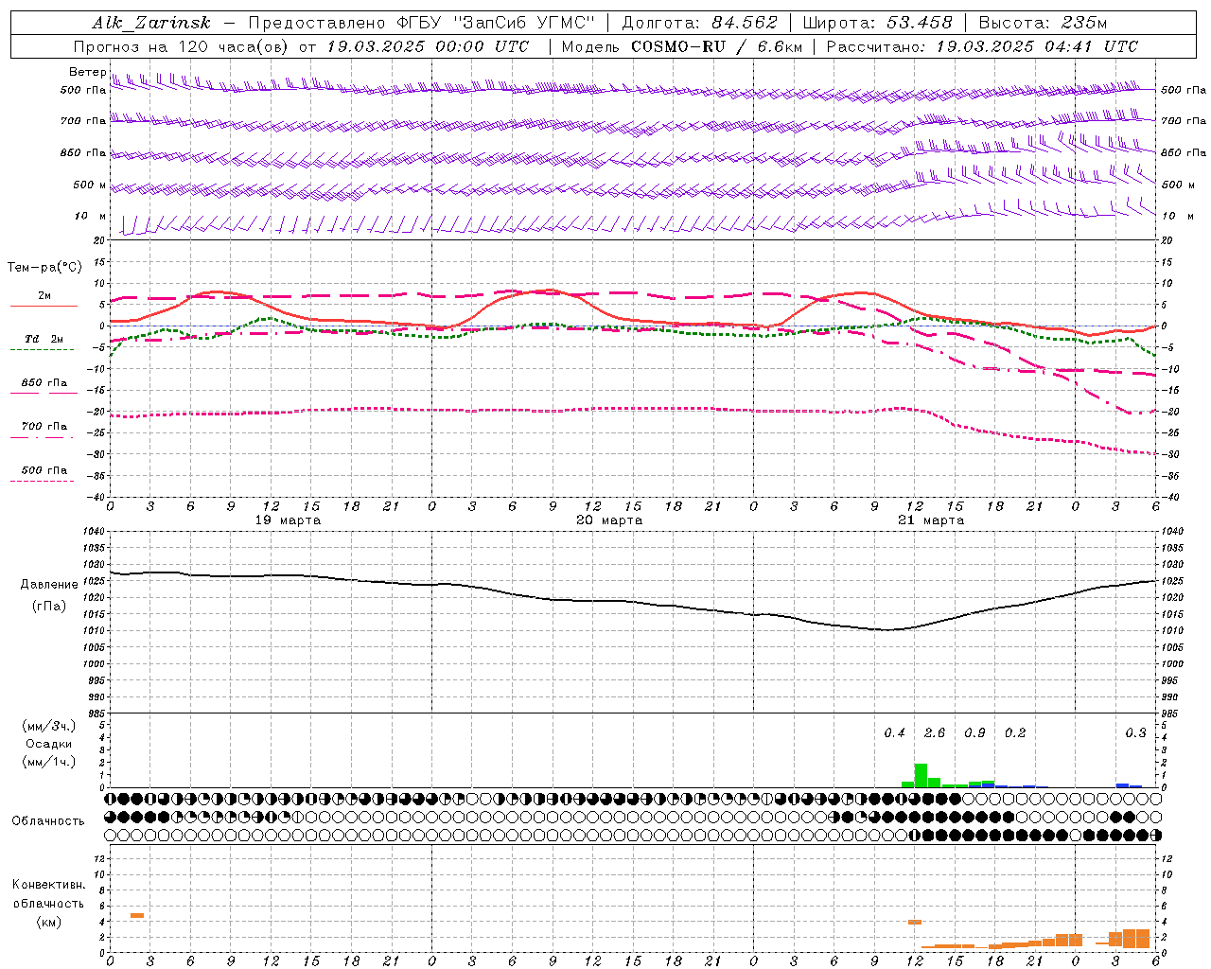Click "Прогноз на 120 часа(ов)" forecast text
Screen dimensions: 1211x969
pos(183,46)
